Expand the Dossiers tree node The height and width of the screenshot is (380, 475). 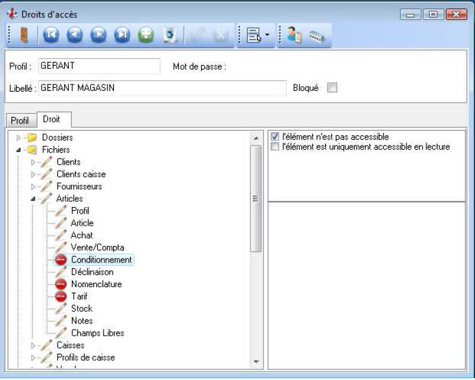coord(19,138)
